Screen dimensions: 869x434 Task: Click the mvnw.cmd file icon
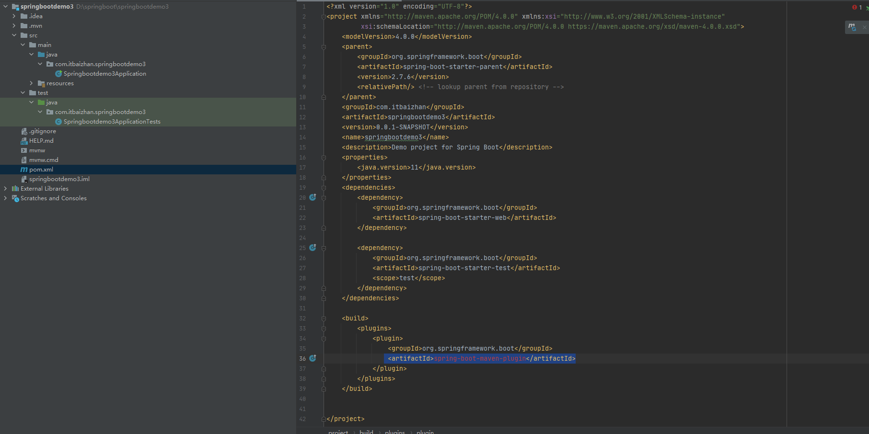coord(24,160)
